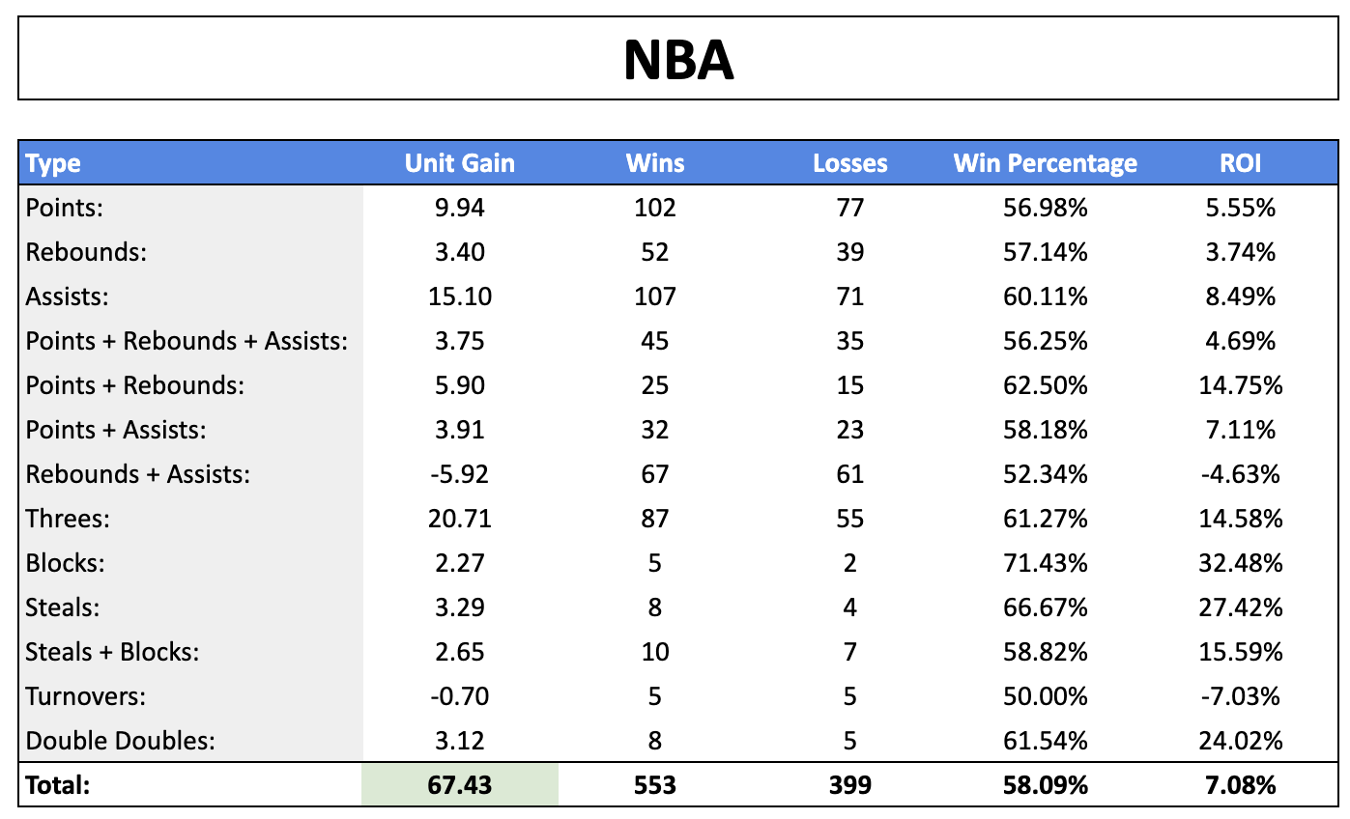Viewport: 1350px width, 819px height.
Task: Select the Turnovers ROI value -7.03%
Action: tap(1240, 696)
